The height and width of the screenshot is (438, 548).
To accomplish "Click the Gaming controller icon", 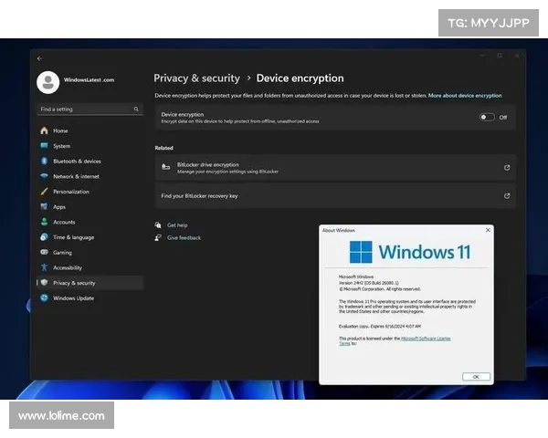I will coord(44,252).
